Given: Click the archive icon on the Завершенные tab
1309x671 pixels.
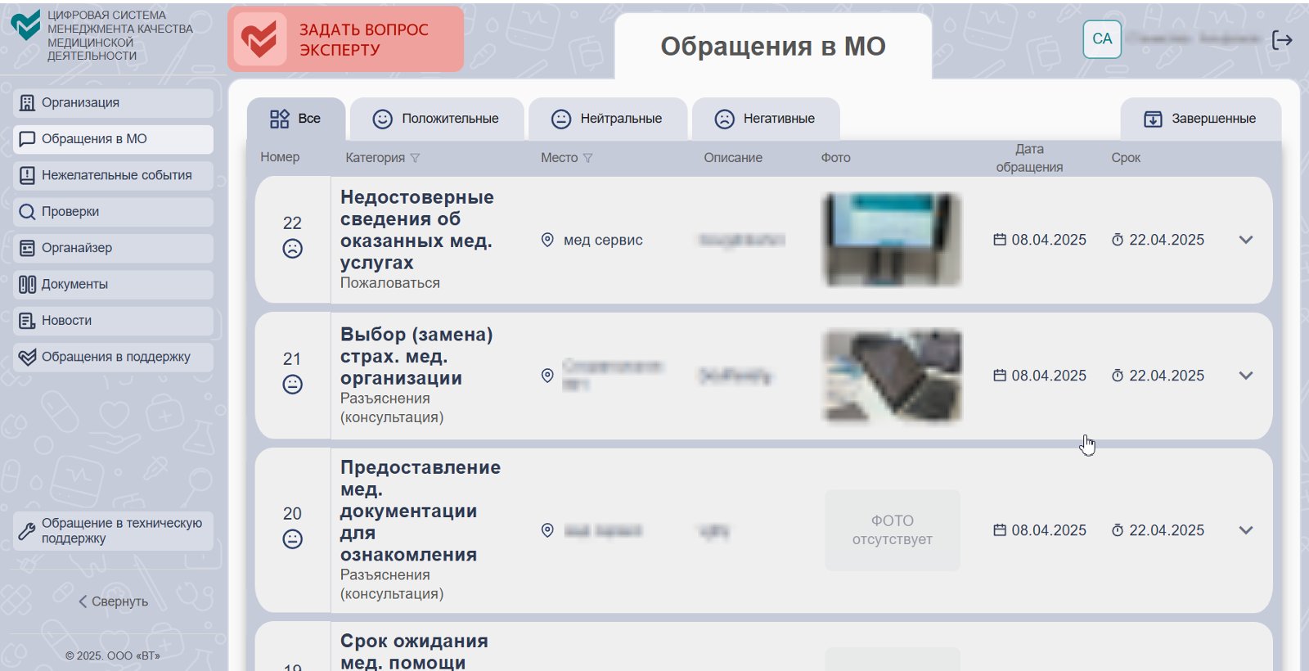Looking at the screenshot, I should [1153, 119].
